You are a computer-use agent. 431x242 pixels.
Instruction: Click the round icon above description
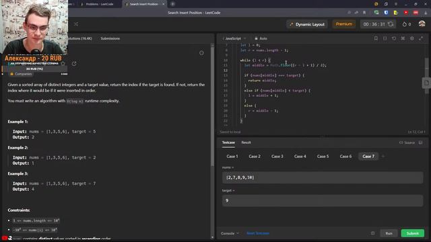click(x=201, y=53)
